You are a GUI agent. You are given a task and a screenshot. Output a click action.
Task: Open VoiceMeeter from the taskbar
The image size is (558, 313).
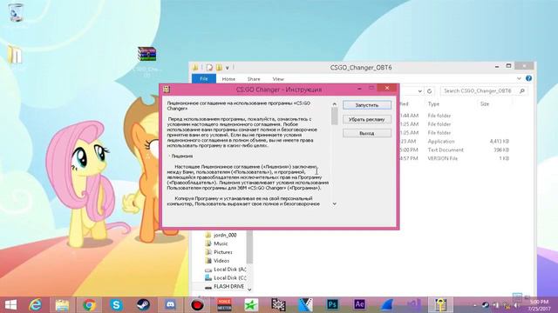224,304
